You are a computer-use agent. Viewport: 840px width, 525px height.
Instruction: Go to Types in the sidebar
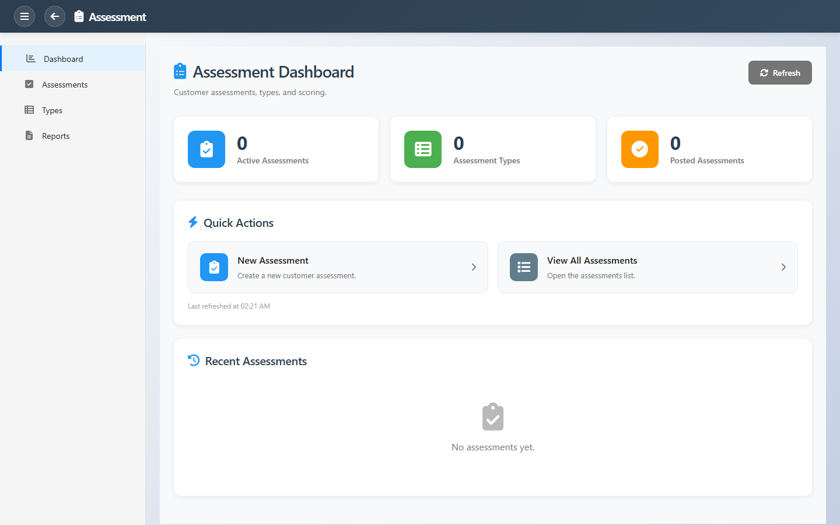[52, 110]
